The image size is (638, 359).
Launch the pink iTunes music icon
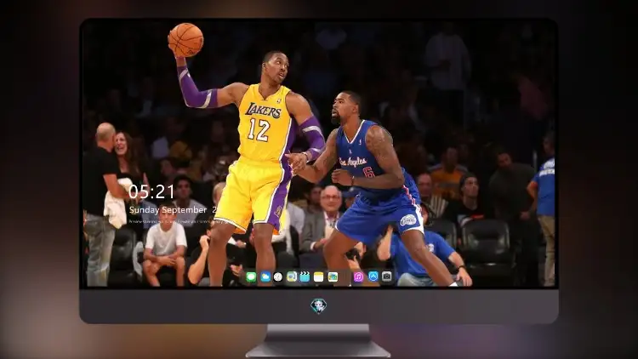click(358, 277)
